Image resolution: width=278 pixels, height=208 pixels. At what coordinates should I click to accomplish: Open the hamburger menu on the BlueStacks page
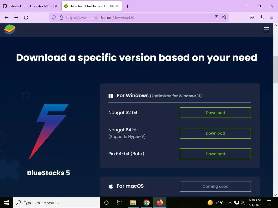266,30
